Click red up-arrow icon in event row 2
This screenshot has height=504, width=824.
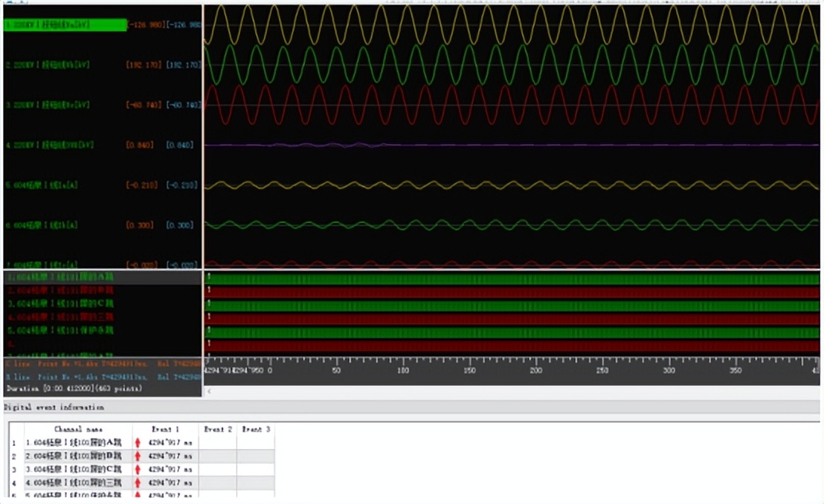tap(138, 456)
